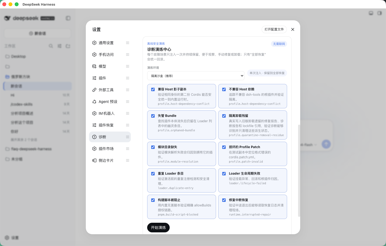
Task: Toggle sidebar icon beside deepseek logo
Action: pos(68,18)
